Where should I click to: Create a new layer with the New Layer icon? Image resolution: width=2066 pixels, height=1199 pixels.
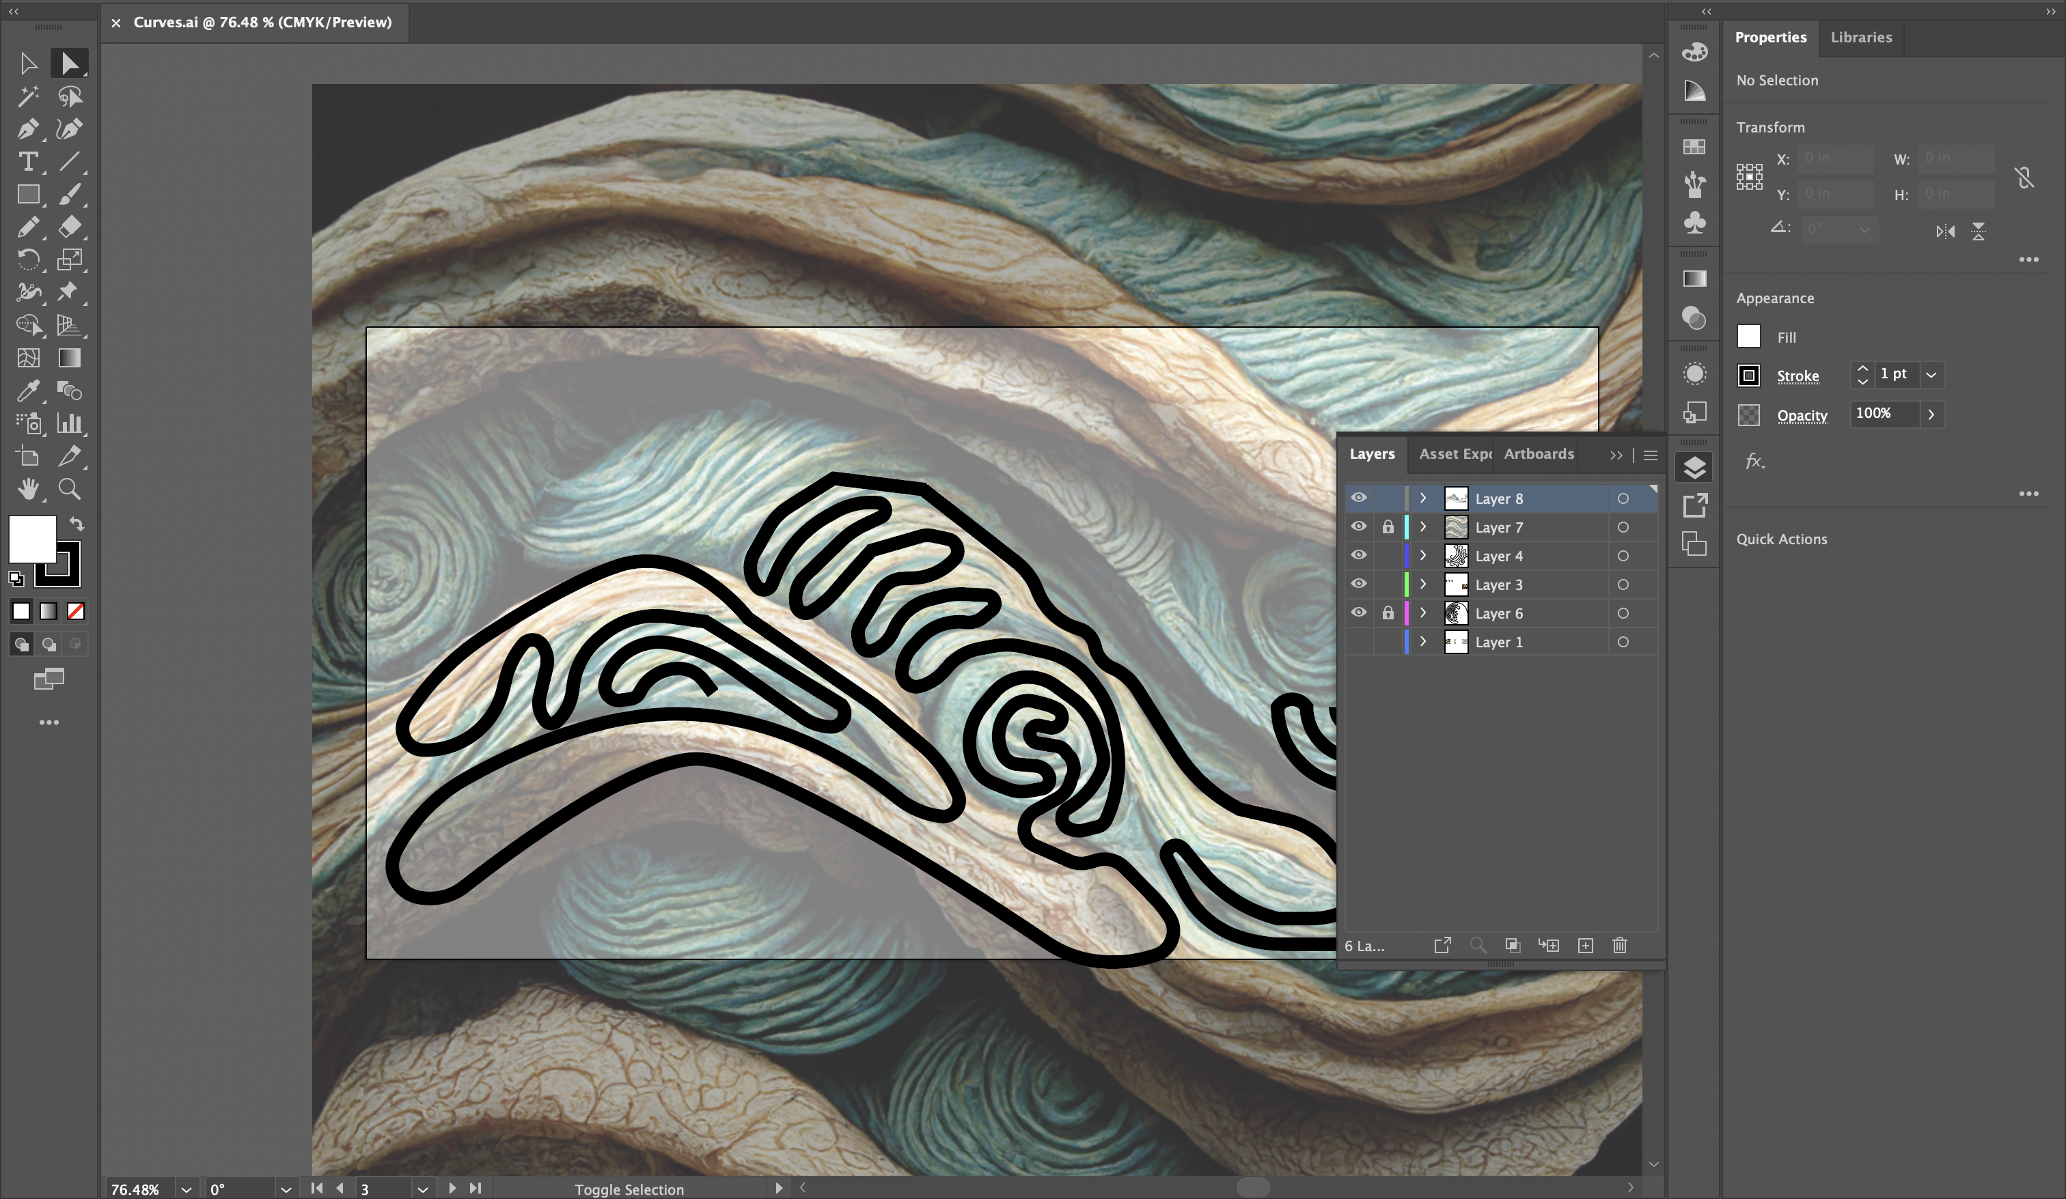[1585, 945]
